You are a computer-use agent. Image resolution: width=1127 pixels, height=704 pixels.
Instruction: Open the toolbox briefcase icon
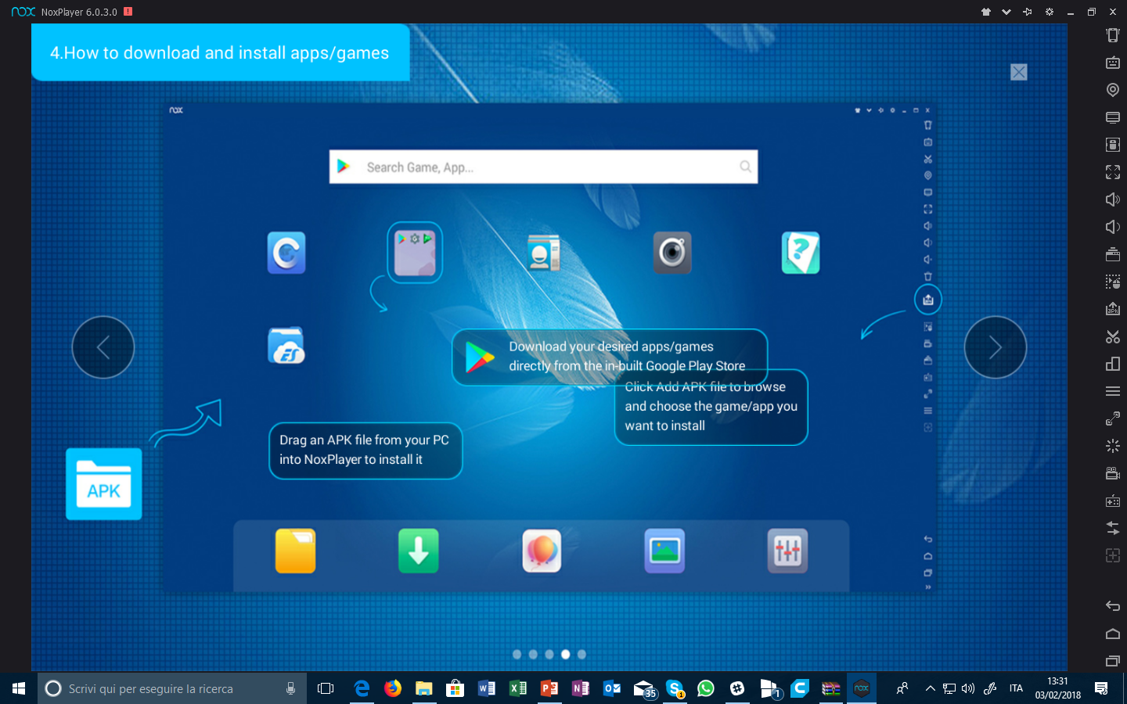[x=1112, y=254]
